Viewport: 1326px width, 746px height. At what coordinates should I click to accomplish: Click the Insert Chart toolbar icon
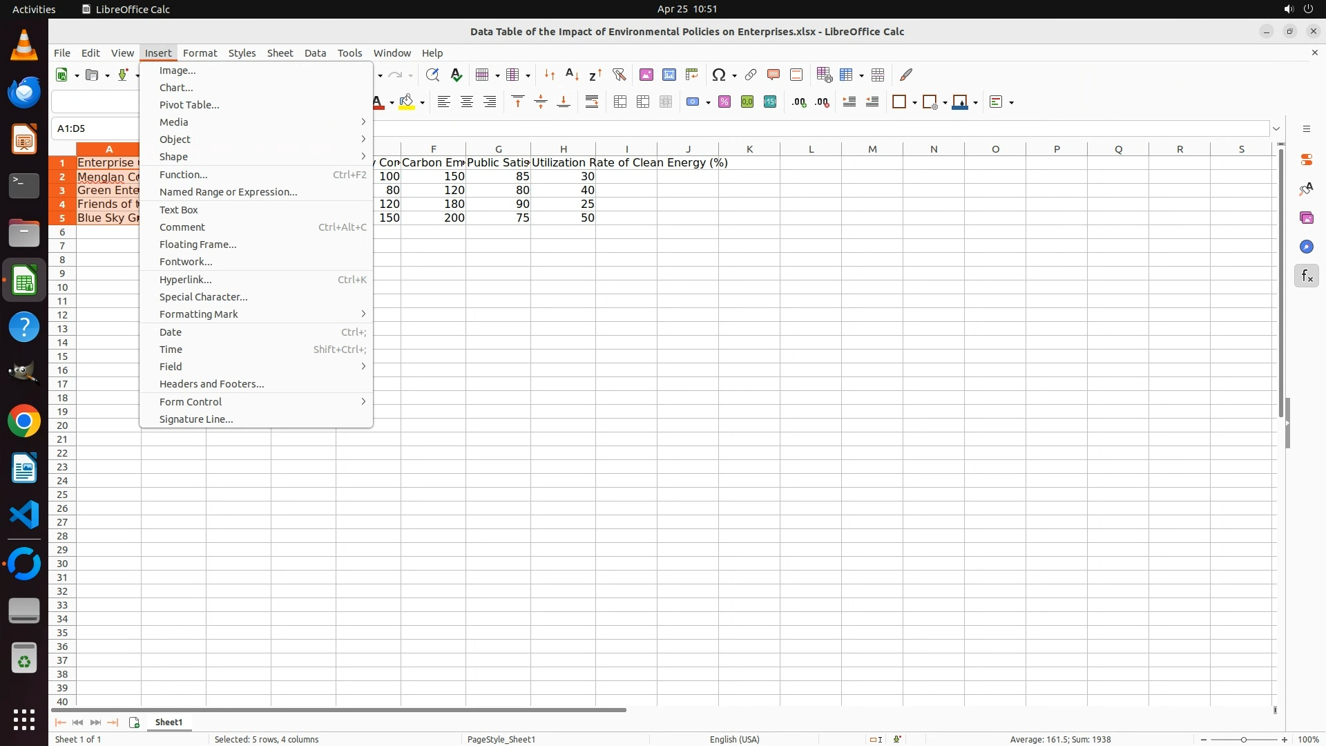669,75
